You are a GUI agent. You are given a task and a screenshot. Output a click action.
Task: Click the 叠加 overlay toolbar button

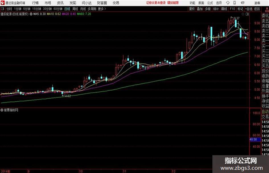[x=200, y=9]
